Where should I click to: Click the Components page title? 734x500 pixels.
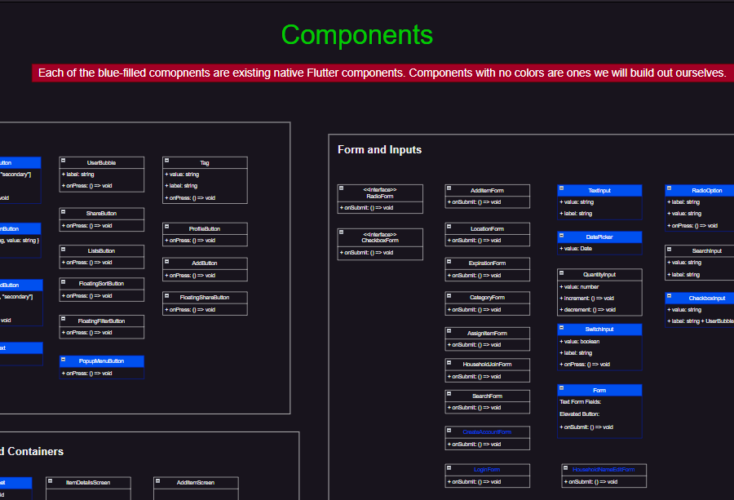click(356, 36)
